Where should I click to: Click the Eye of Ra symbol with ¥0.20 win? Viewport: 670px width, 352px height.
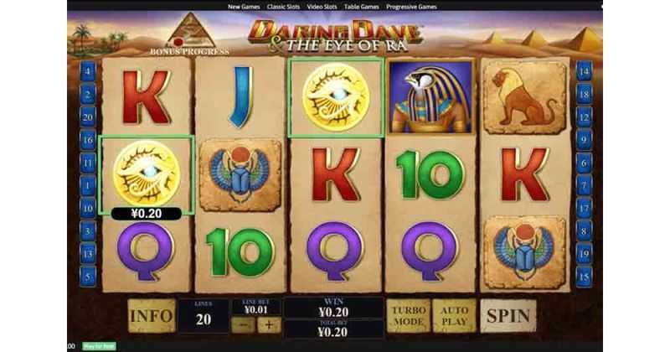pos(147,174)
